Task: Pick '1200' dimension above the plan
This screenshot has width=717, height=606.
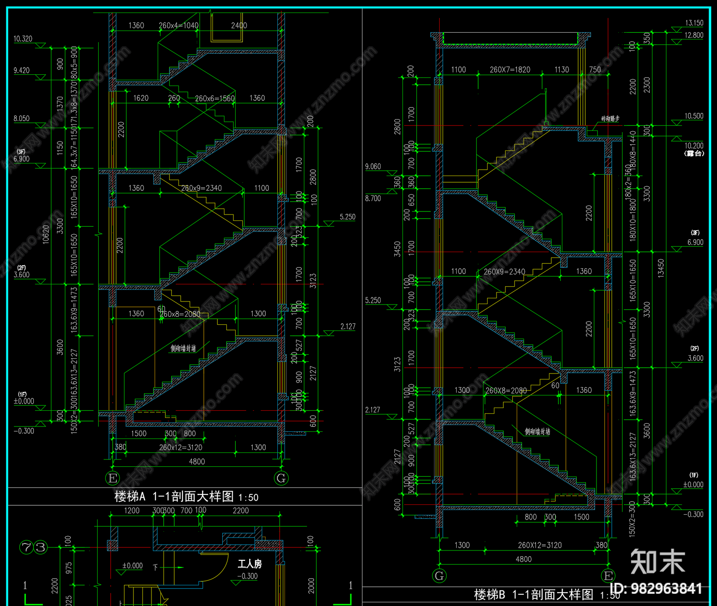Action: point(132,511)
